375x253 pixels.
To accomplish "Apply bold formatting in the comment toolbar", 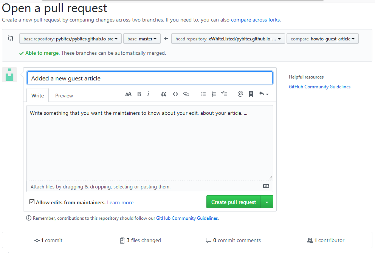I will coord(139,94).
